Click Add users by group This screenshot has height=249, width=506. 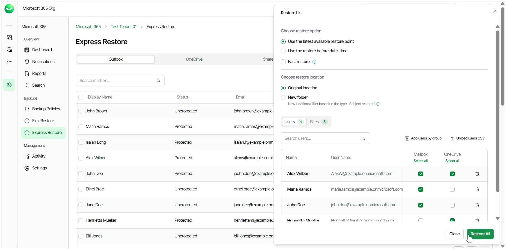tap(423, 138)
